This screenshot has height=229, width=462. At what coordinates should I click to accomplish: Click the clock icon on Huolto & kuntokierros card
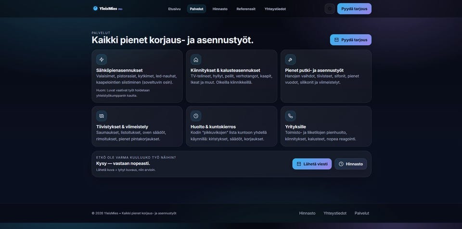coord(196,116)
